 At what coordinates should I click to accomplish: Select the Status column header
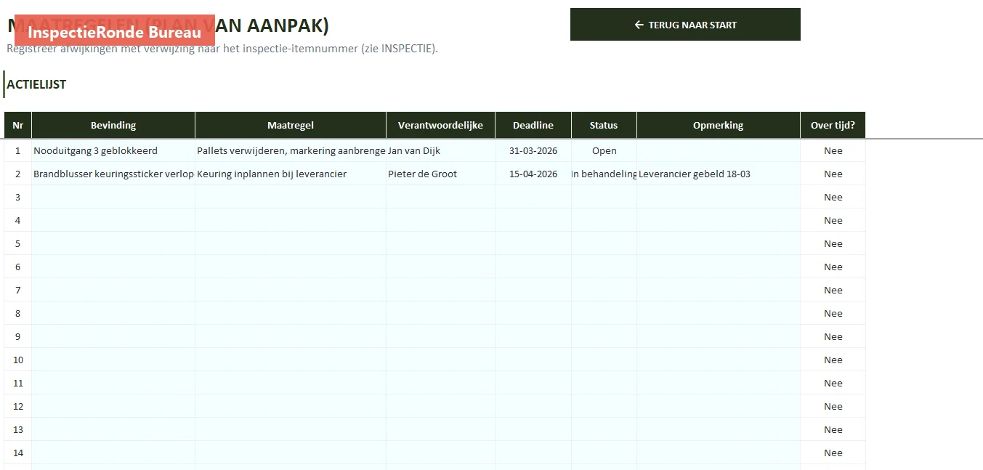[x=604, y=125]
